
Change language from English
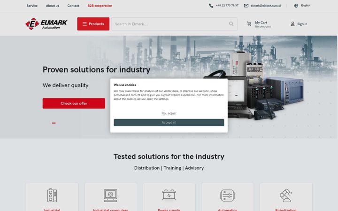[306, 6]
